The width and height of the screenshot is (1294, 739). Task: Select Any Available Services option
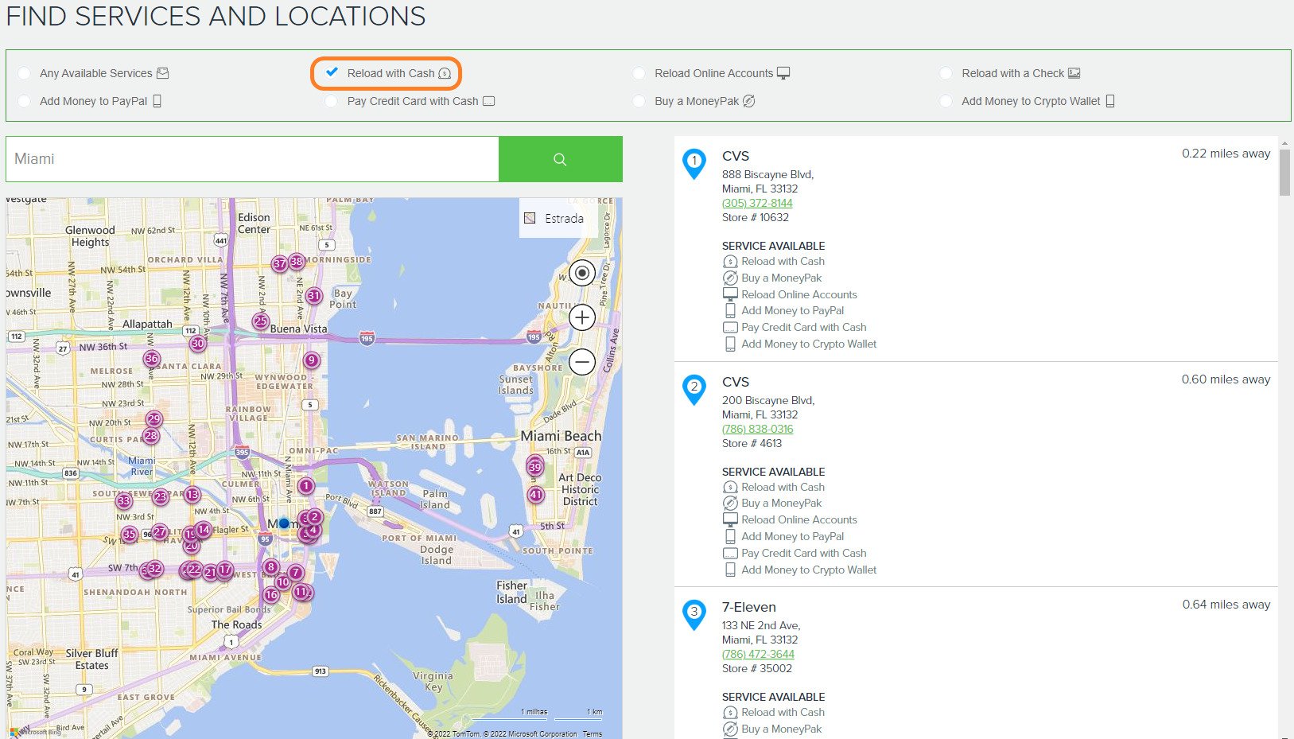tap(93, 73)
